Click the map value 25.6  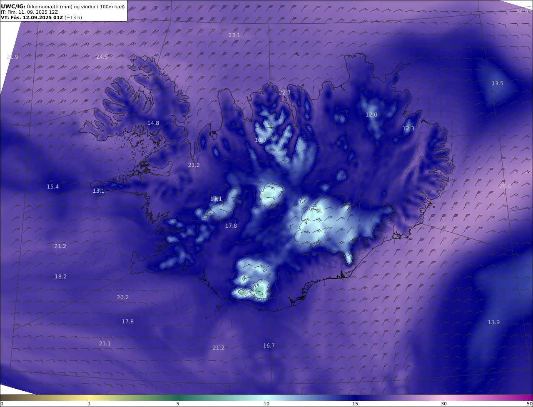[506, 186]
